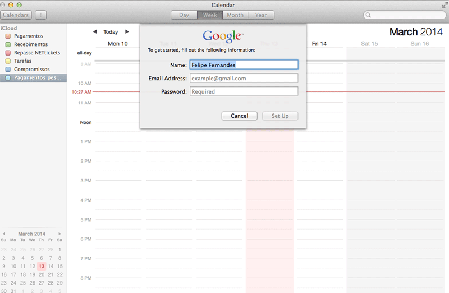Click the Sat 15 day header
The height and width of the screenshot is (293, 449).
click(369, 44)
